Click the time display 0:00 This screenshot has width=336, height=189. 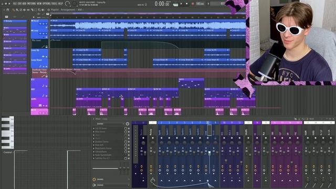[x=162, y=4]
